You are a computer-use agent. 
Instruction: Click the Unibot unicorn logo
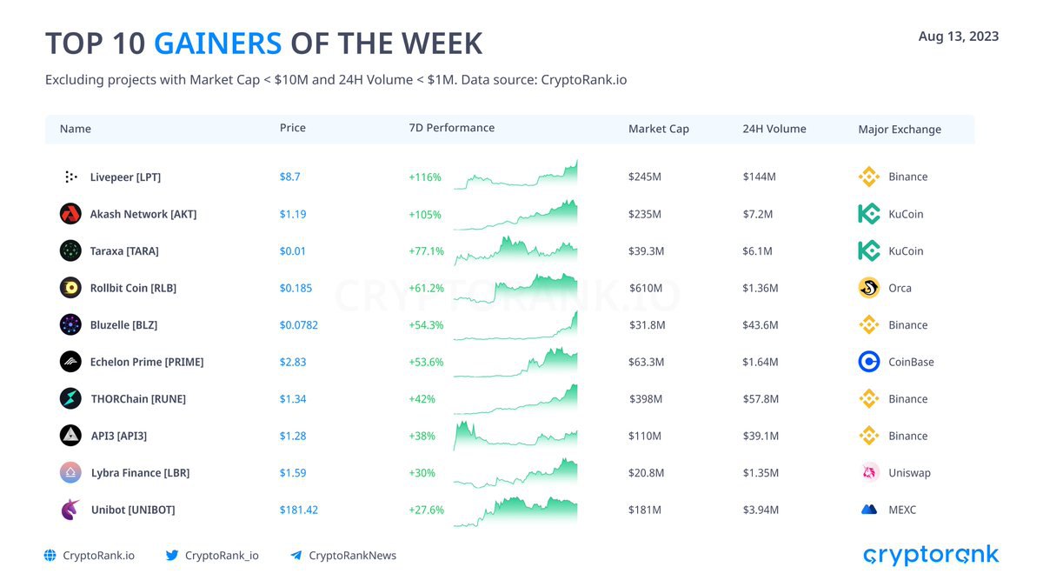[70, 510]
